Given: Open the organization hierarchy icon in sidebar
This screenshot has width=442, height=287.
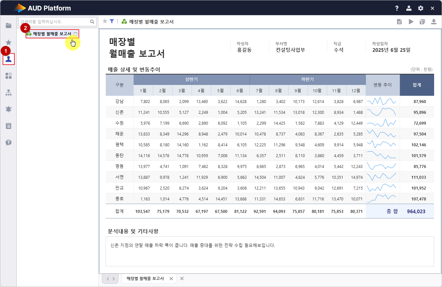Looking at the screenshot, I should pyautogui.click(x=9, y=93).
